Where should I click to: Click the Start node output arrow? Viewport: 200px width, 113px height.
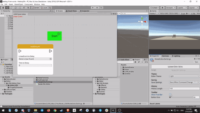pyautogui.click(x=59, y=34)
